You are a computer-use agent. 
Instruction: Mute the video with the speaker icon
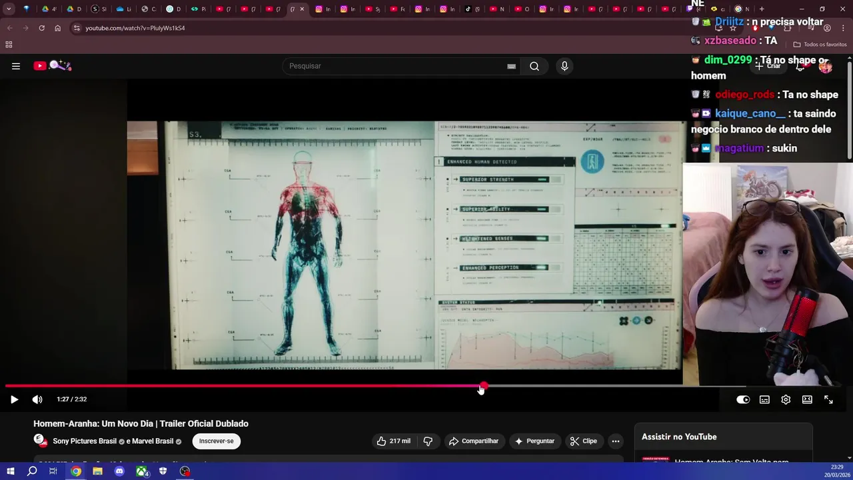pyautogui.click(x=37, y=399)
